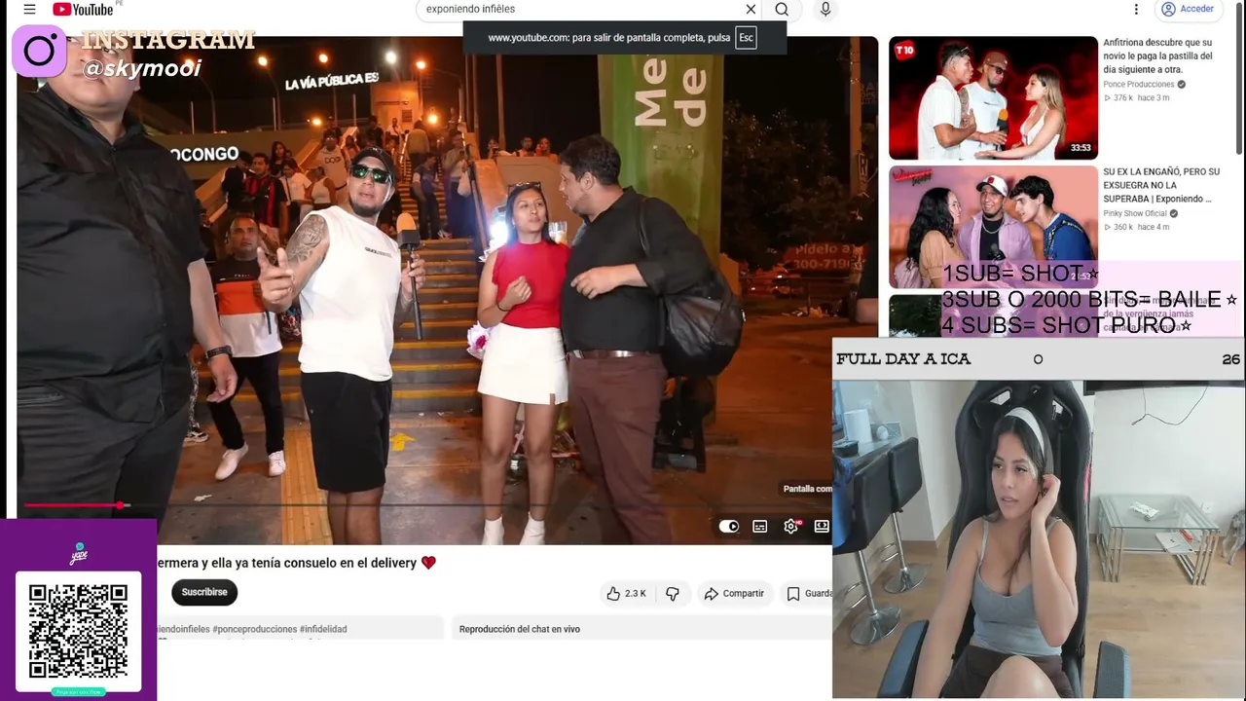This screenshot has width=1246, height=701.
Task: Open the Ponce Producciones channel link
Action: (x=1139, y=85)
